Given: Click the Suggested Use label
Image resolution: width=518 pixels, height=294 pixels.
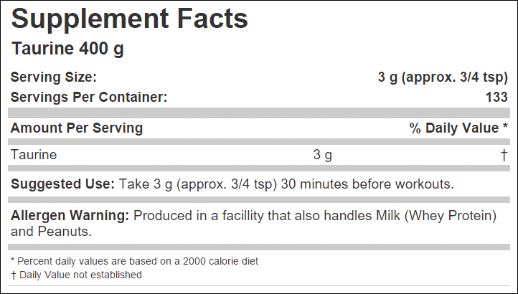Looking at the screenshot, I should coord(62,184).
